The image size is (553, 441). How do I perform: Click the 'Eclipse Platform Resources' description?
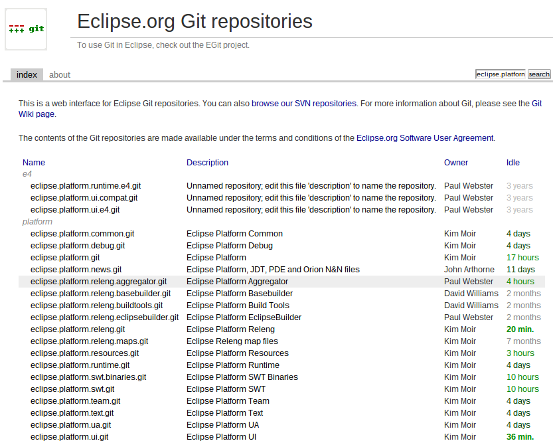238,353
